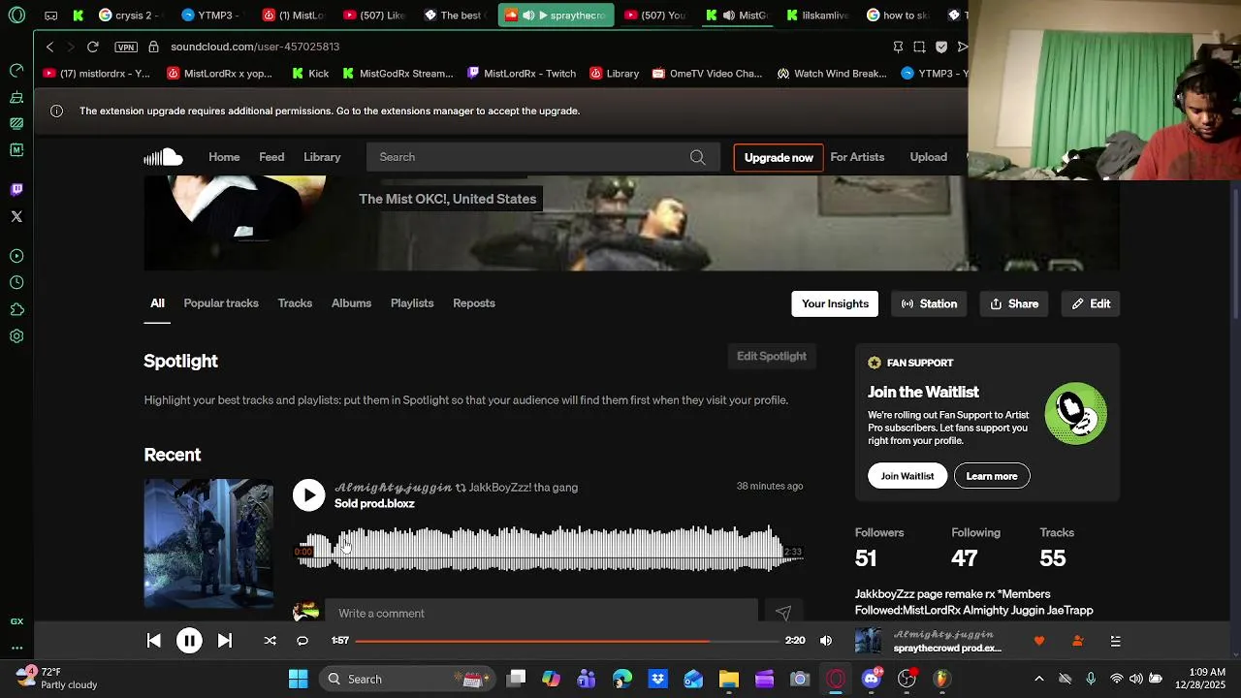
Task: Switch to The best browser tab
Action: tap(454, 16)
